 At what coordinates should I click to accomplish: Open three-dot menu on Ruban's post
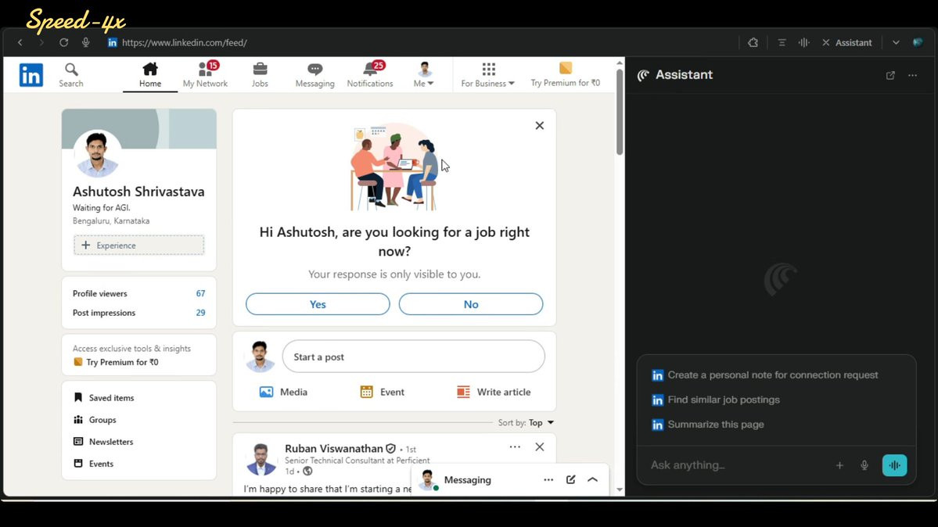coord(515,446)
